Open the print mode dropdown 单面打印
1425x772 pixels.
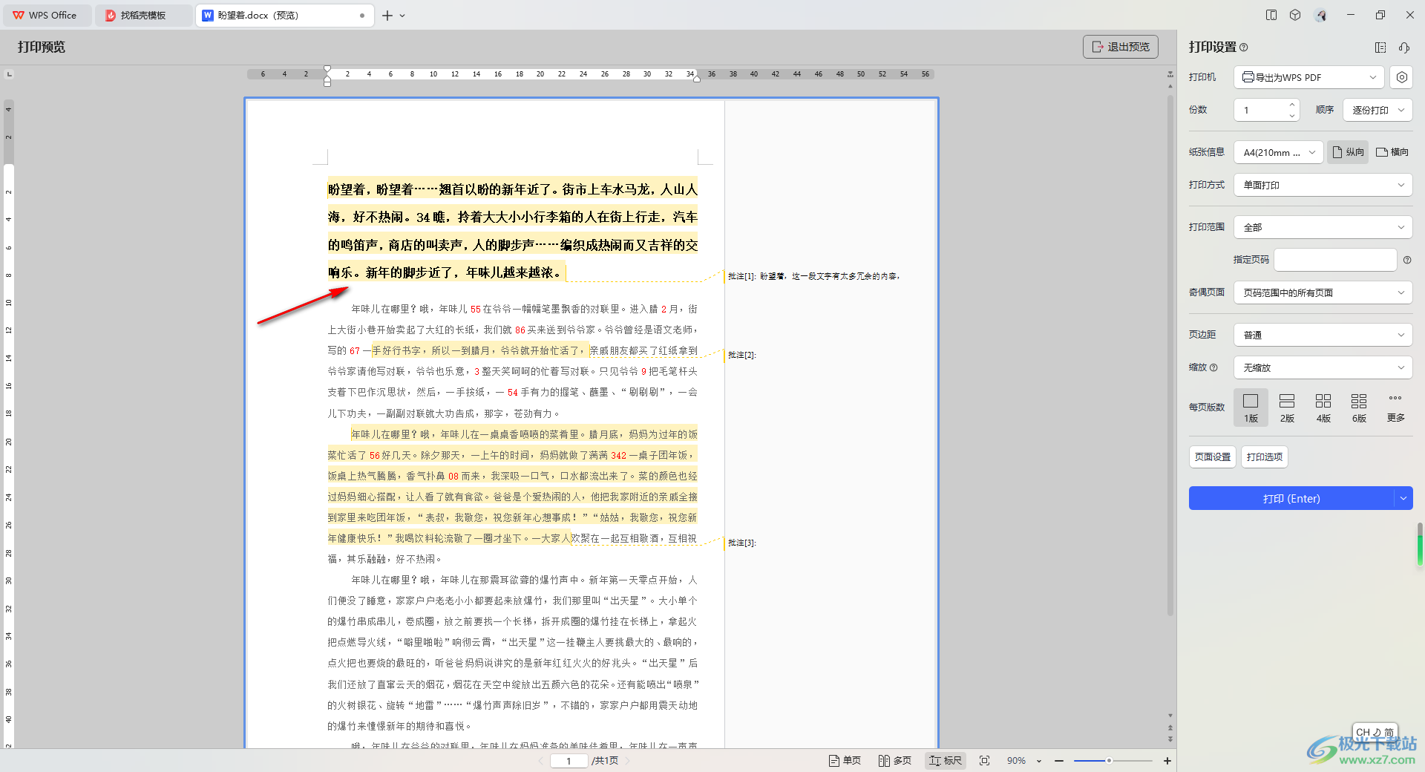1323,185
